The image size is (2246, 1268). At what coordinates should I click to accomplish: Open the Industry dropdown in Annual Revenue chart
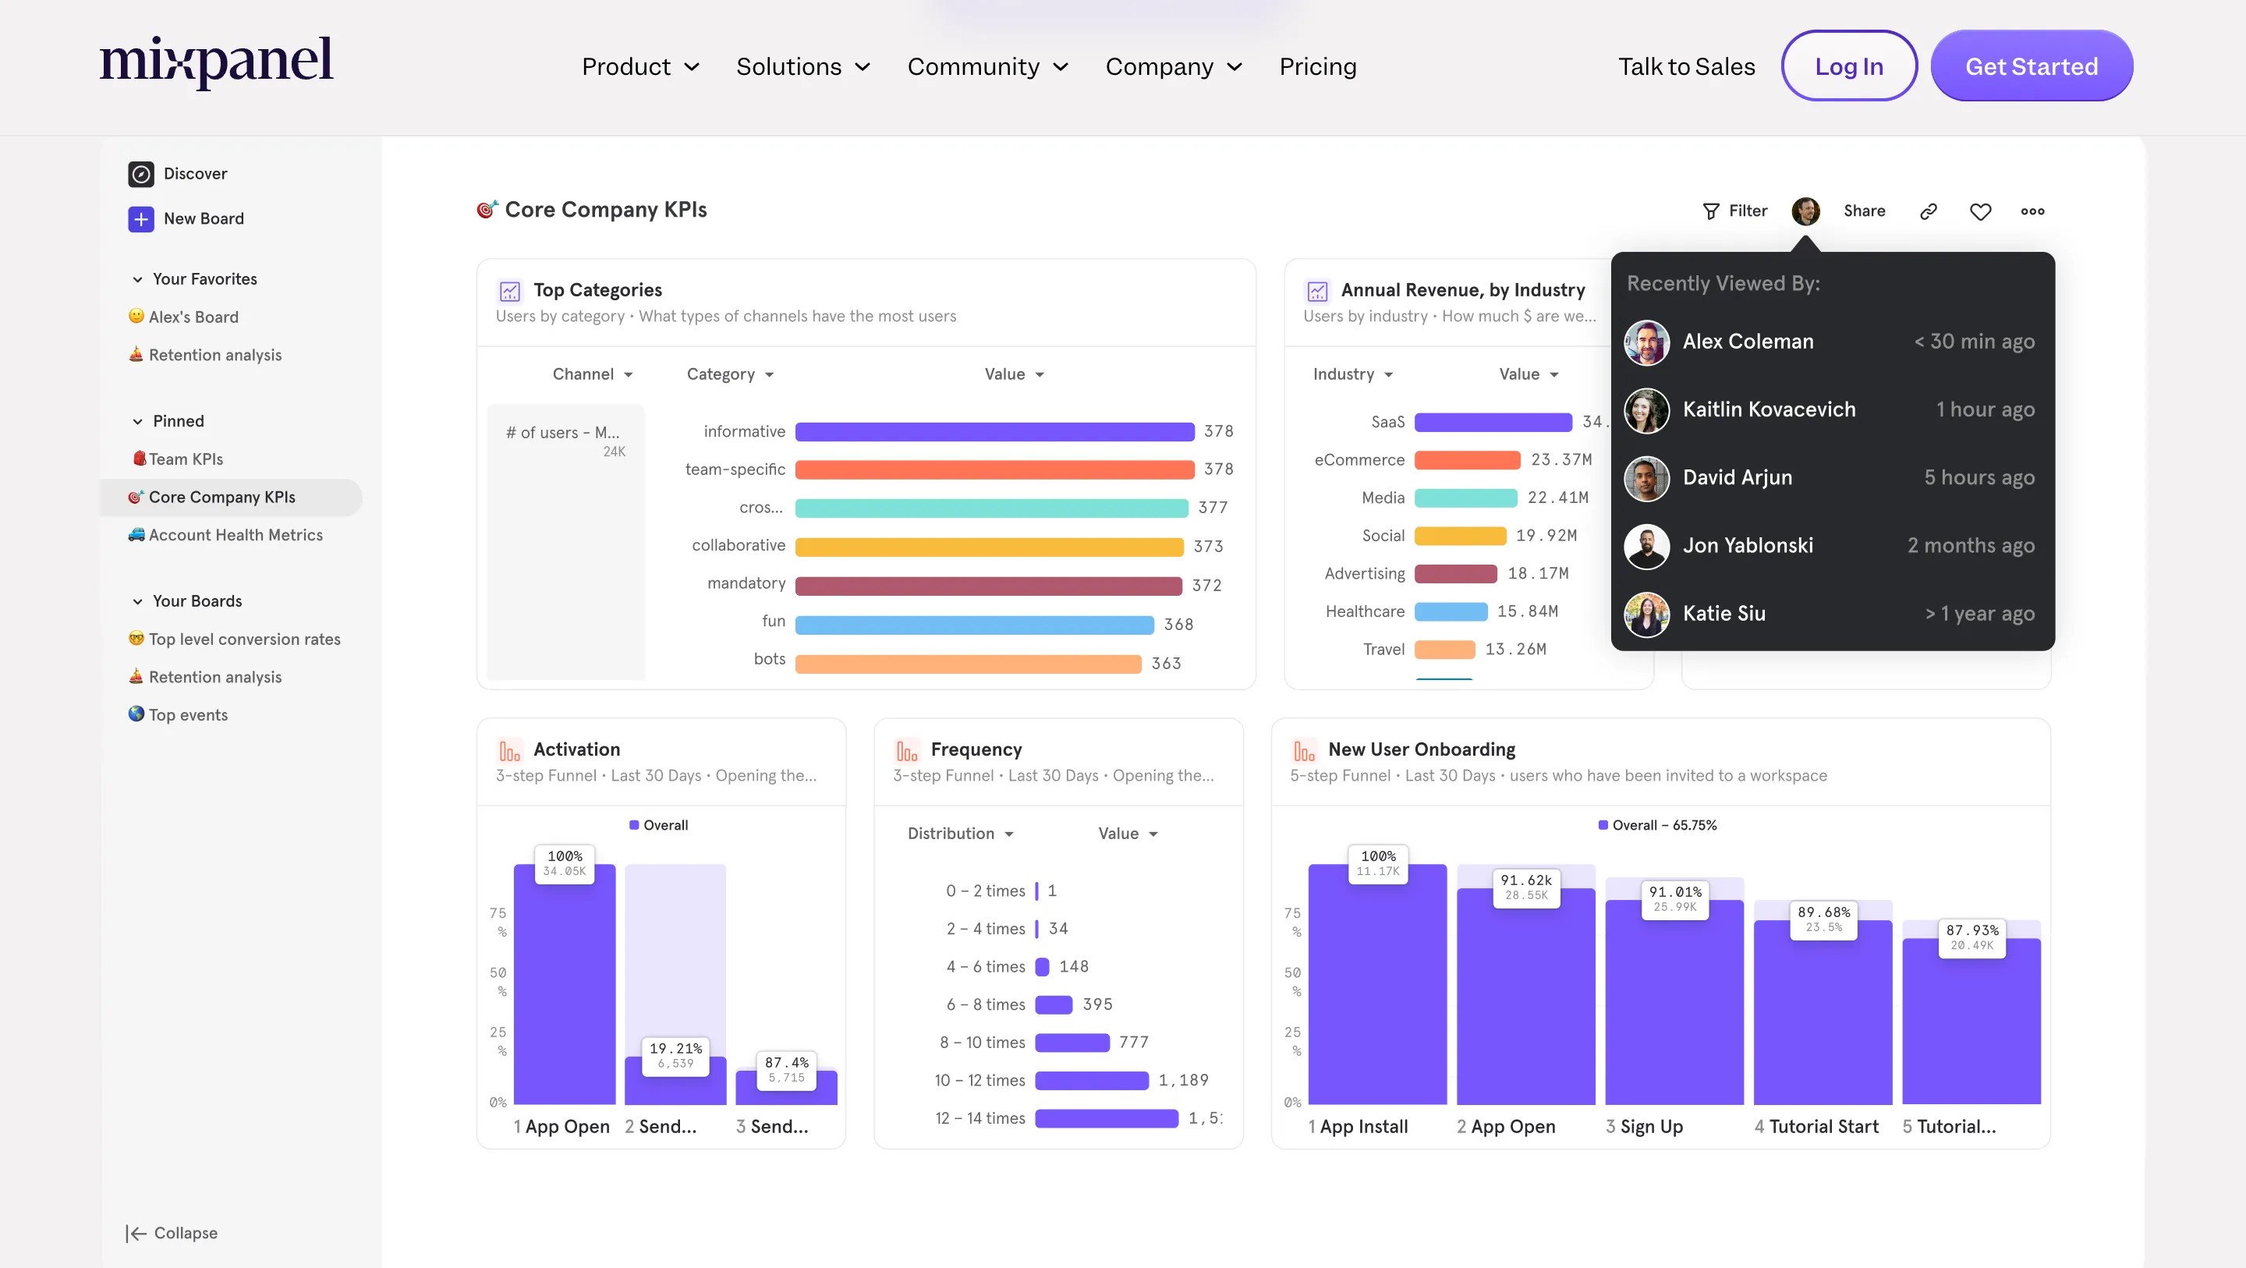click(1353, 374)
